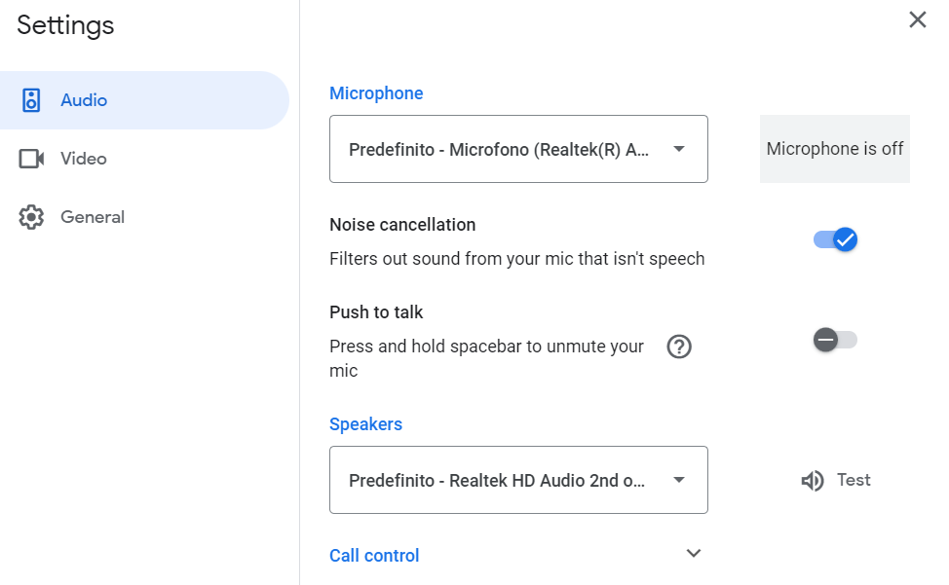Click the Speakers dropdown arrow
The width and height of the screenshot is (949, 585).
679,480
